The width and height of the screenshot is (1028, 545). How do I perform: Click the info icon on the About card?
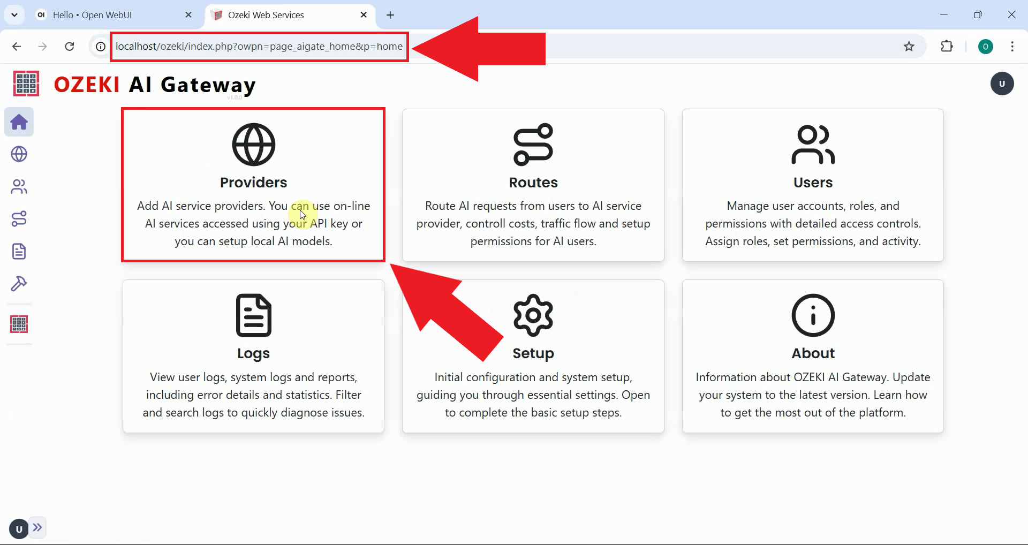click(x=813, y=315)
